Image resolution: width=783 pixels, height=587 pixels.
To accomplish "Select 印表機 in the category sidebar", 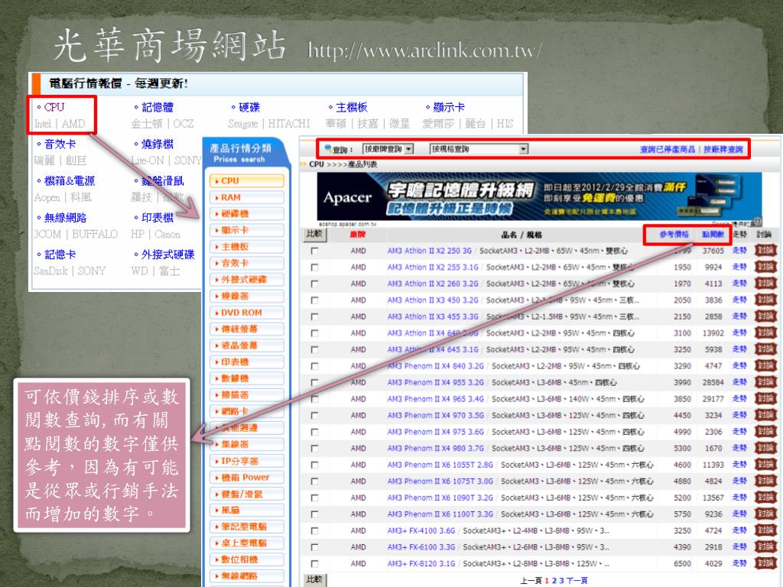I will (247, 362).
